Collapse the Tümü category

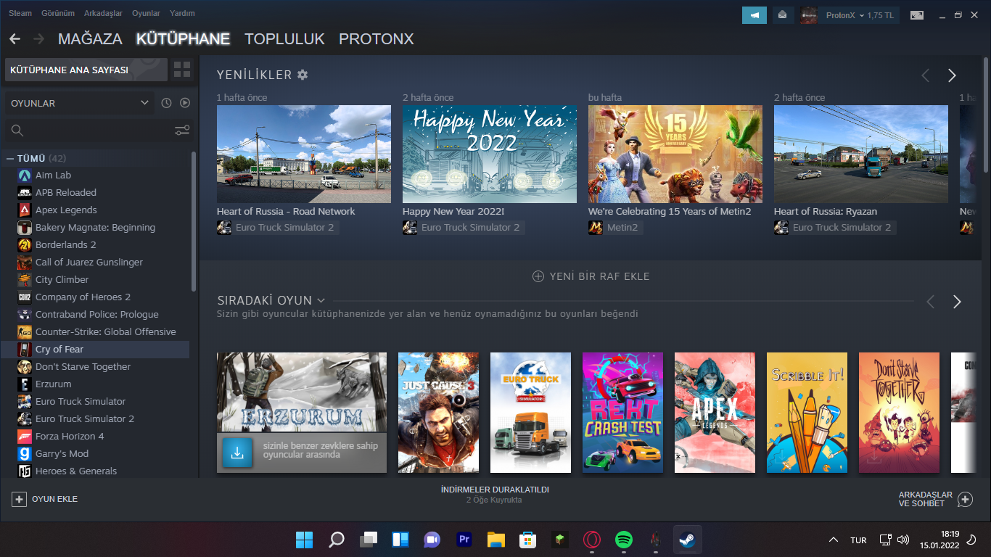10,158
